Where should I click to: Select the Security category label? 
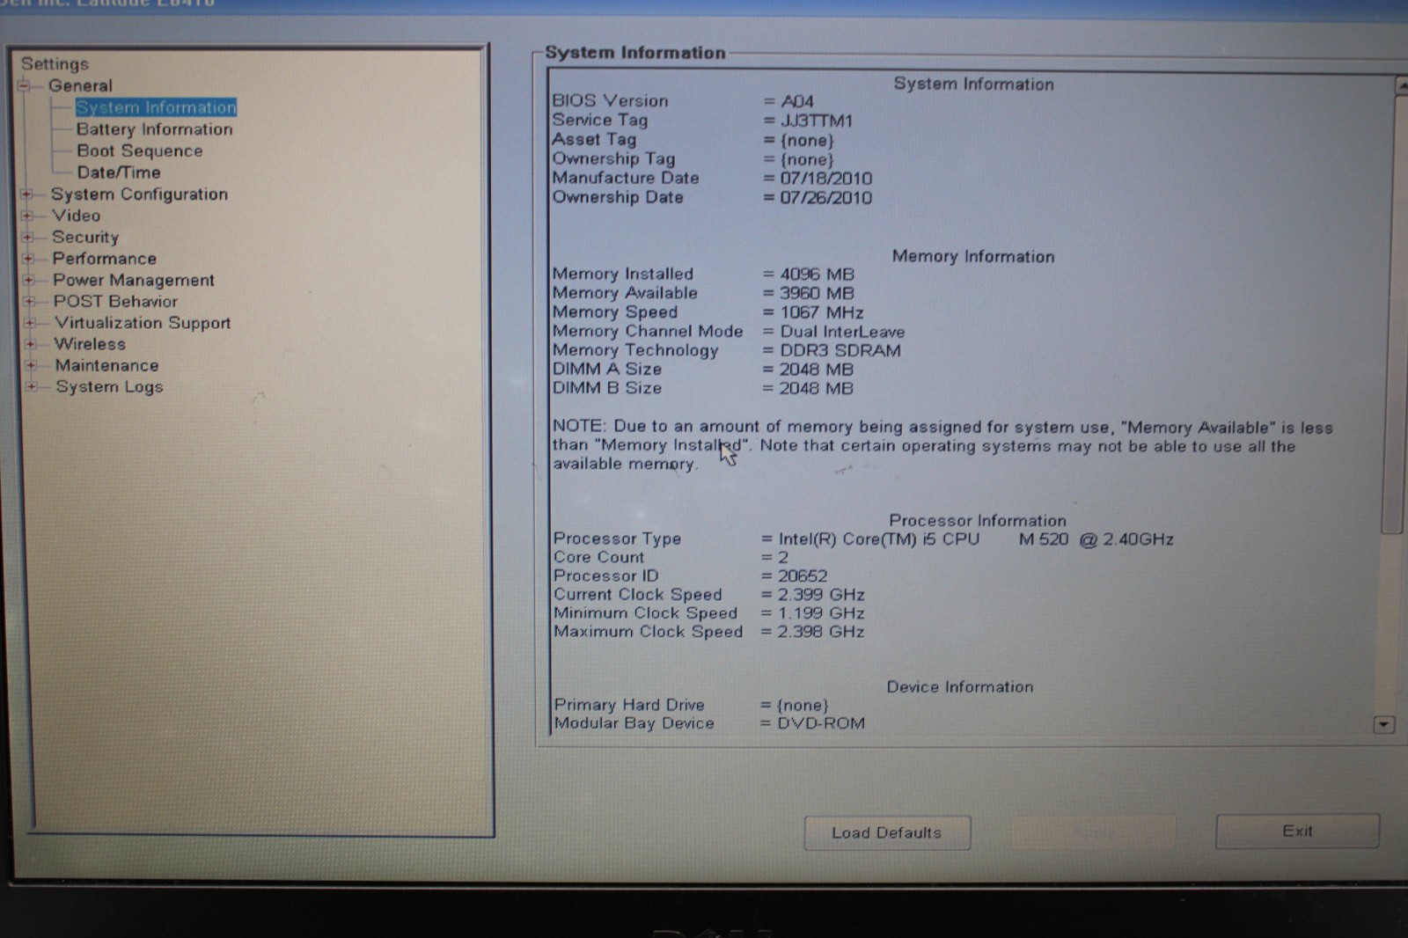pyautogui.click(x=84, y=238)
